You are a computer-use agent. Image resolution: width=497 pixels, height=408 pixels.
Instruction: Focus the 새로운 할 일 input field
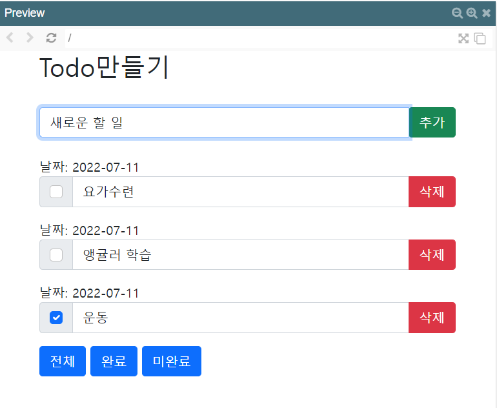(x=224, y=123)
